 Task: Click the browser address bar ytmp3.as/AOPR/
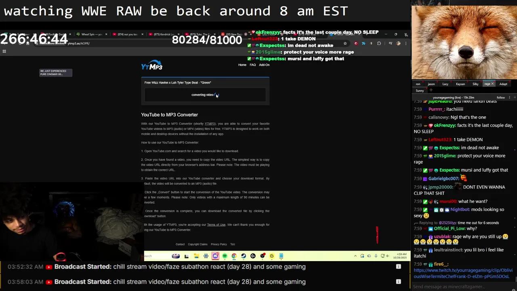tap(79, 43)
